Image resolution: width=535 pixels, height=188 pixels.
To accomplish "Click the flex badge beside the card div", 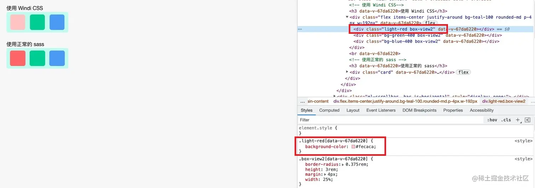I will click(x=463, y=72).
